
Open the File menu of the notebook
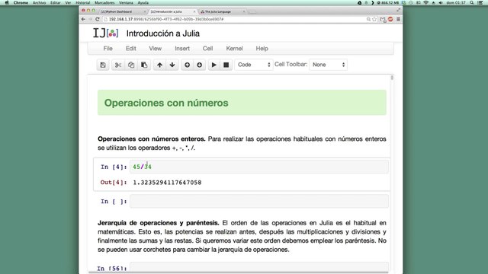point(108,49)
